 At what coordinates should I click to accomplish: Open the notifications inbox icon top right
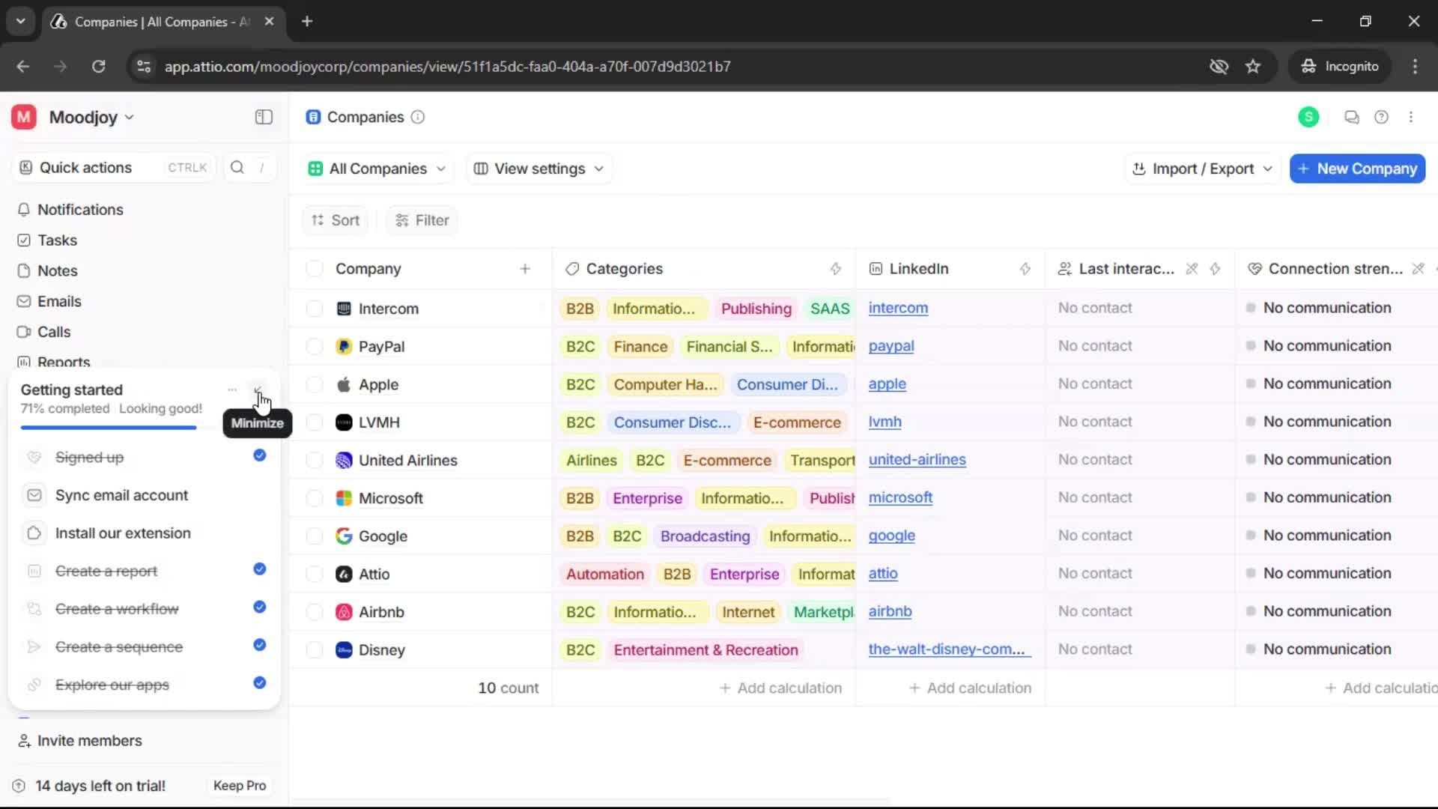1351,117
